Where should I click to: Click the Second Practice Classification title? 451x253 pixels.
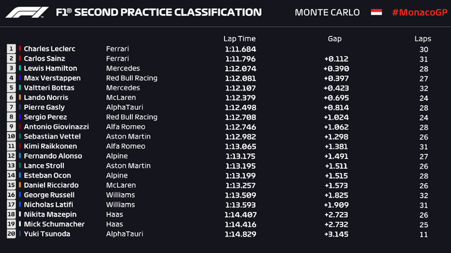158,12
